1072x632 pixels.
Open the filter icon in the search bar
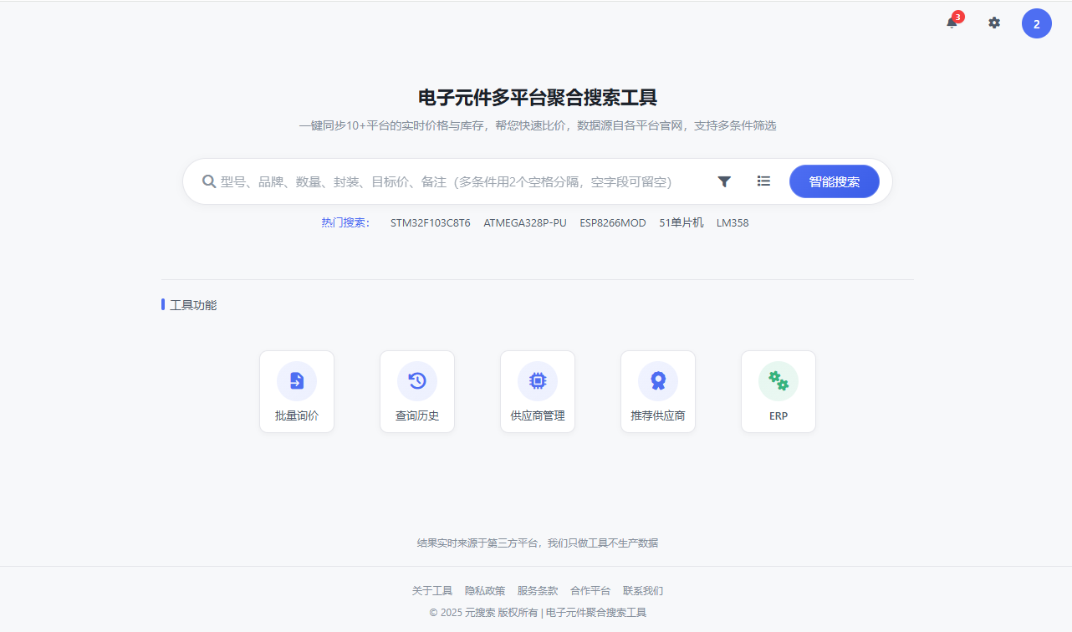pos(723,181)
